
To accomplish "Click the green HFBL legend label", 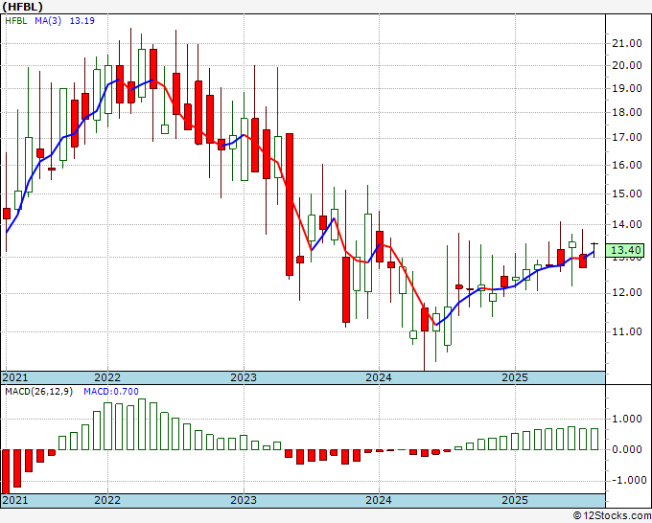I will [15, 21].
